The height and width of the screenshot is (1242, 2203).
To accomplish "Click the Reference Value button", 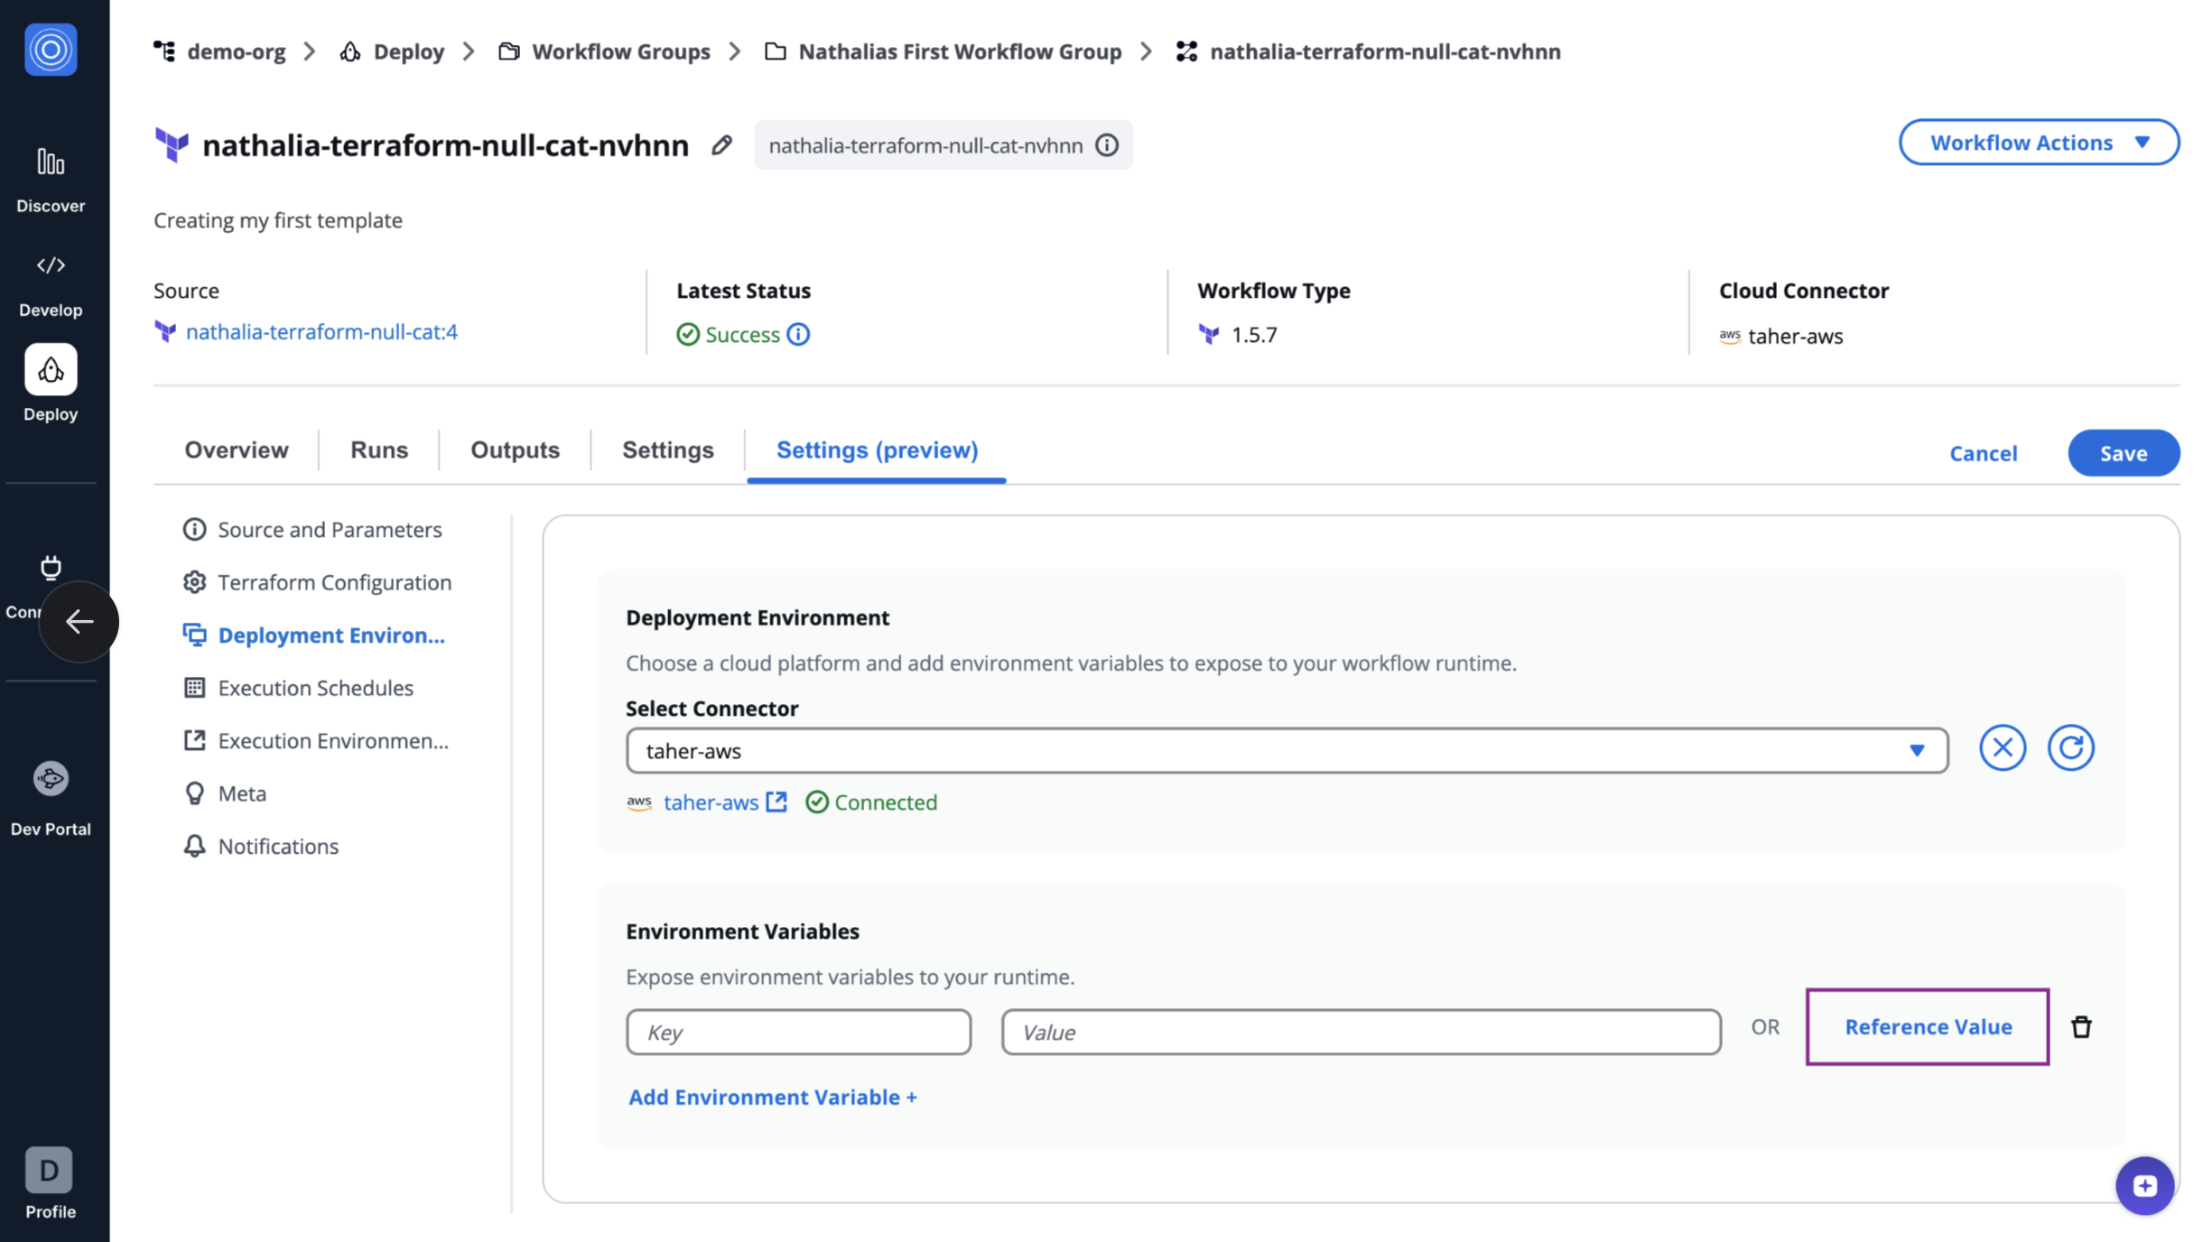I will (1928, 1026).
